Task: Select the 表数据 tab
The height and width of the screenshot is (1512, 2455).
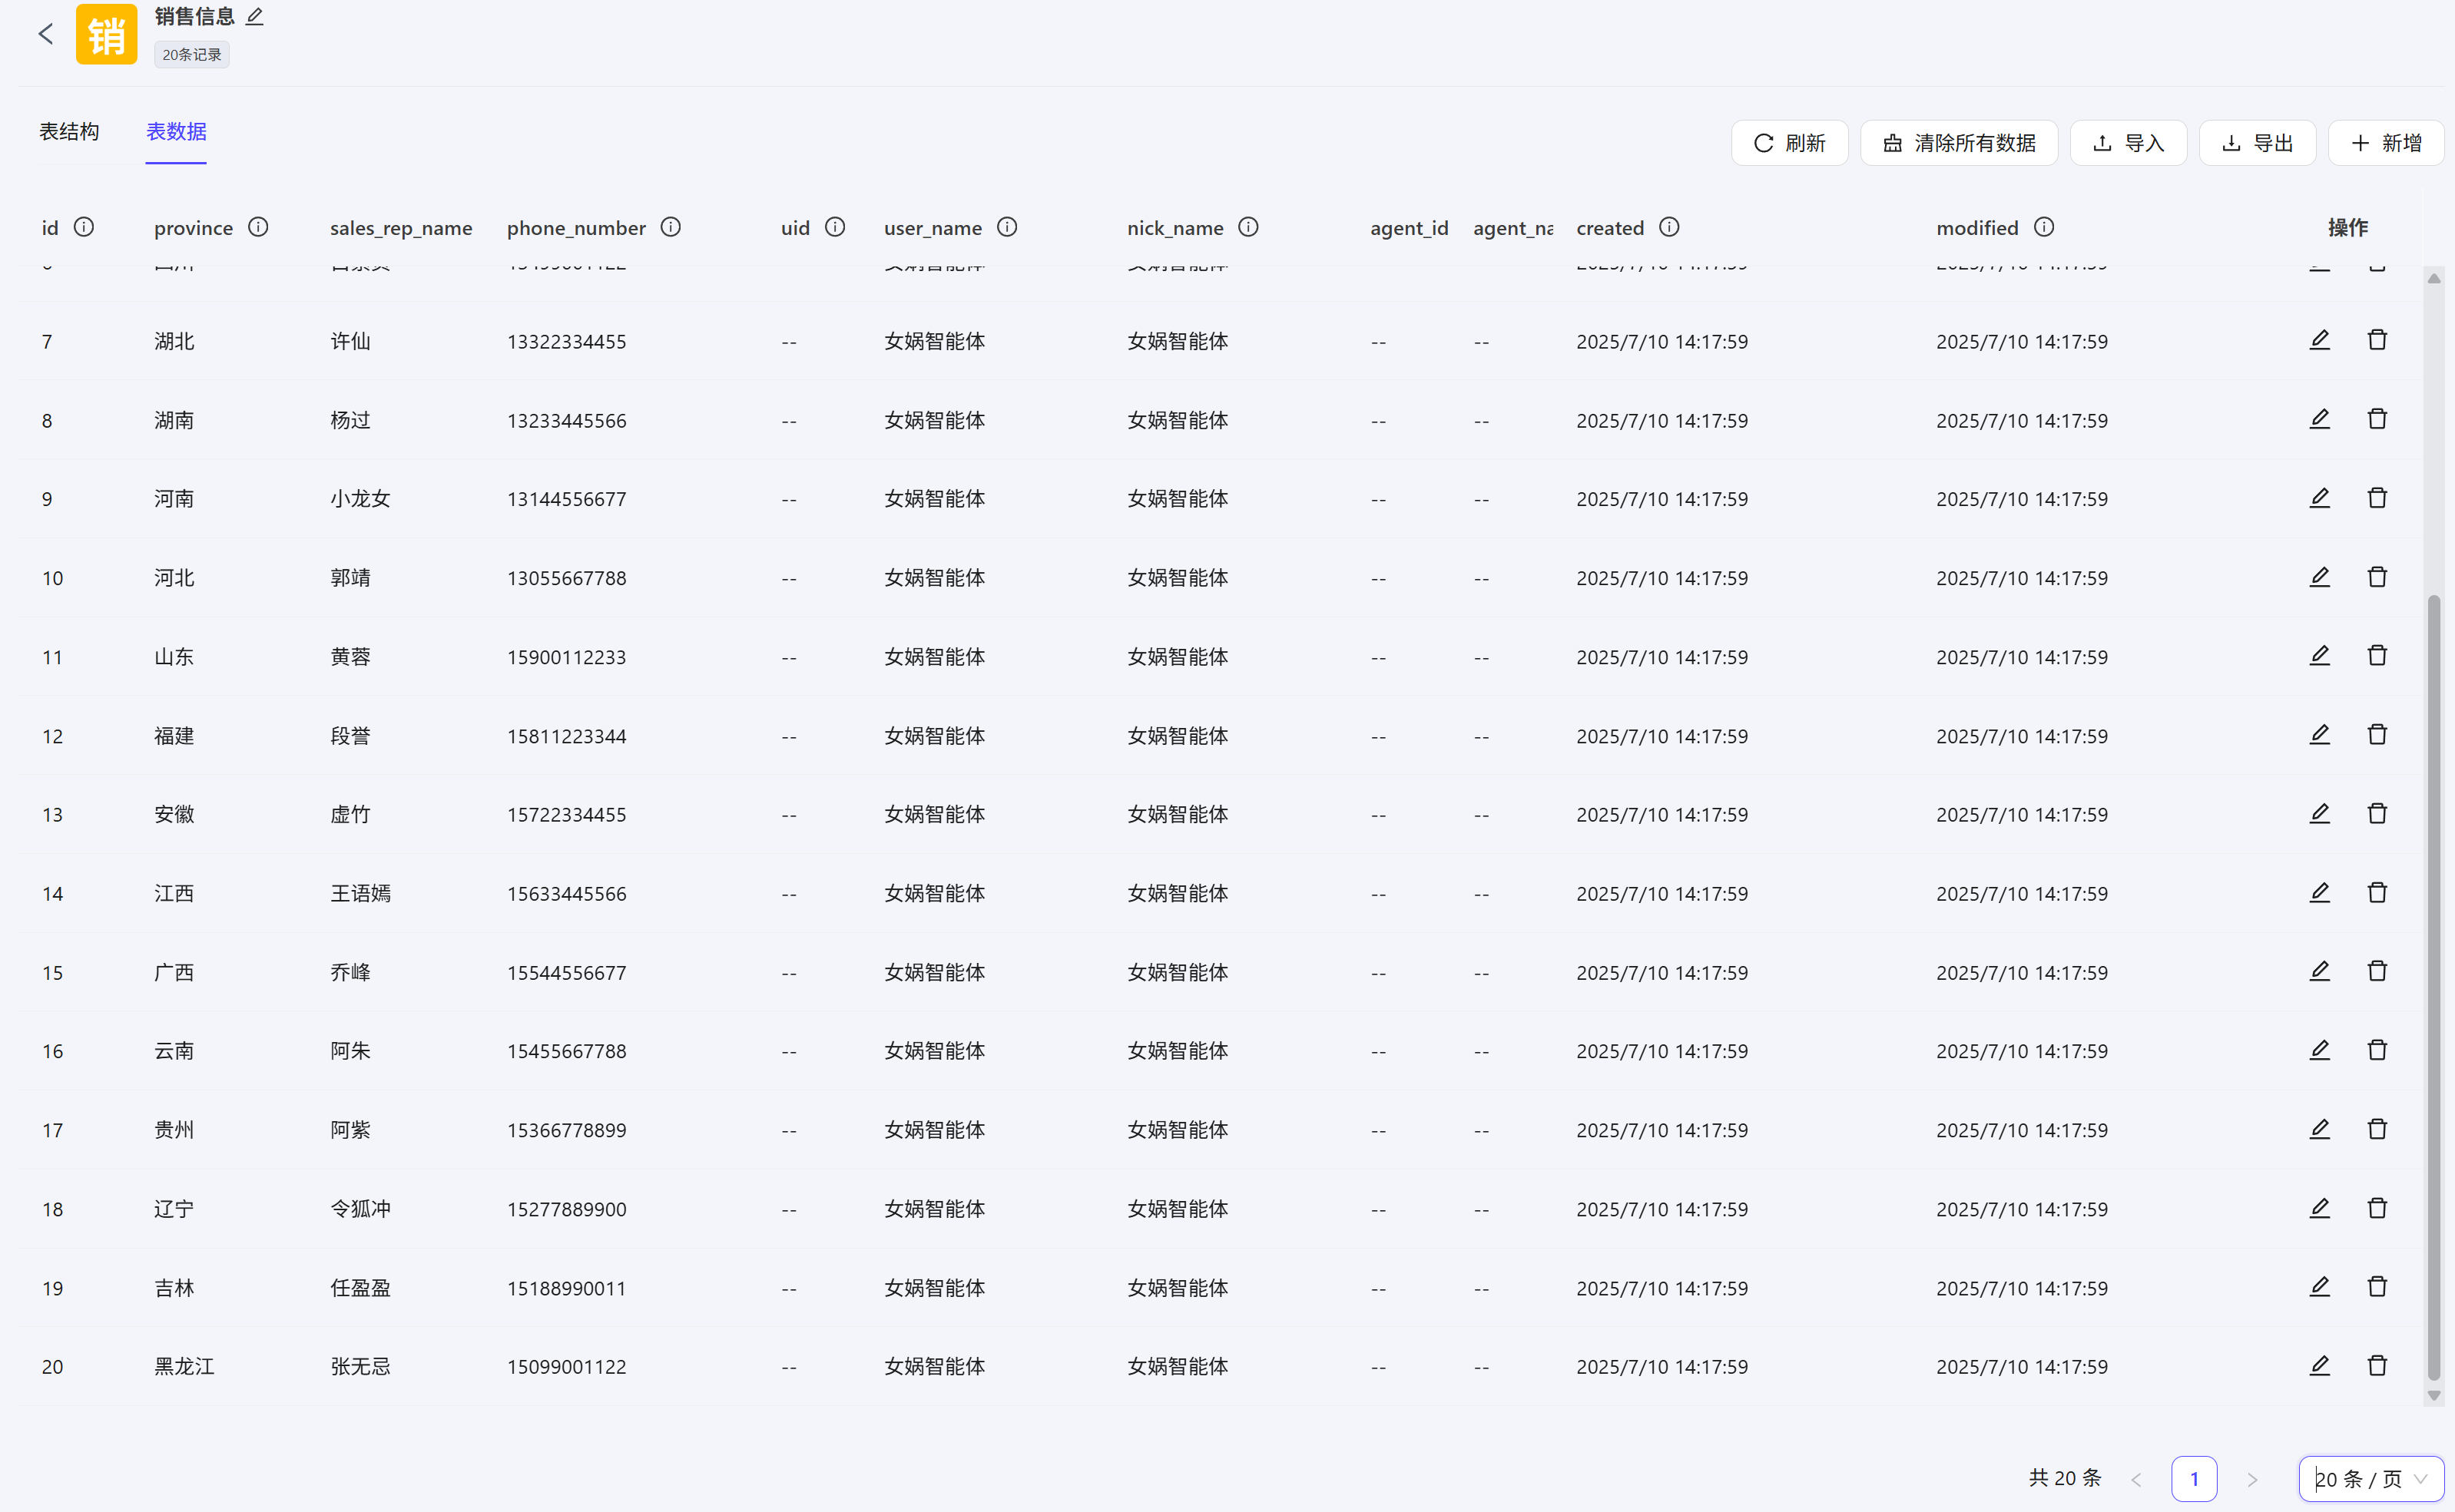Action: click(x=176, y=132)
